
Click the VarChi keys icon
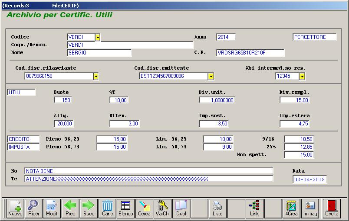[x=163, y=208]
